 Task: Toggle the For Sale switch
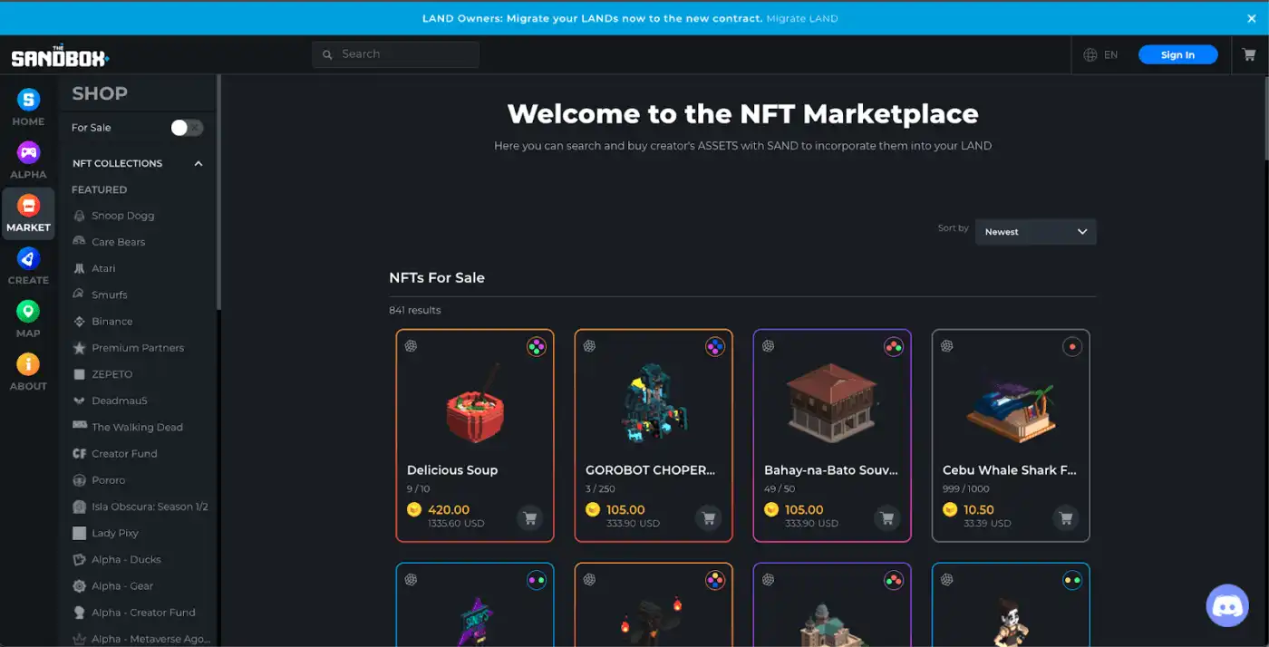188,128
